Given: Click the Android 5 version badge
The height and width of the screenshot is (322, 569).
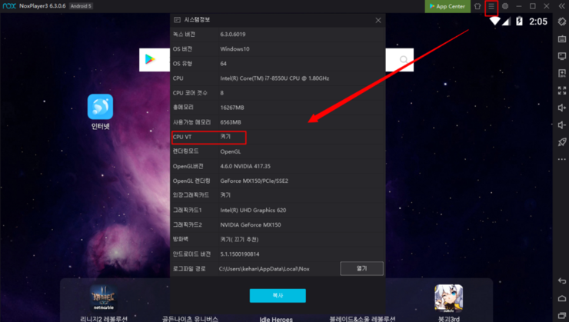Looking at the screenshot, I should 81,6.
